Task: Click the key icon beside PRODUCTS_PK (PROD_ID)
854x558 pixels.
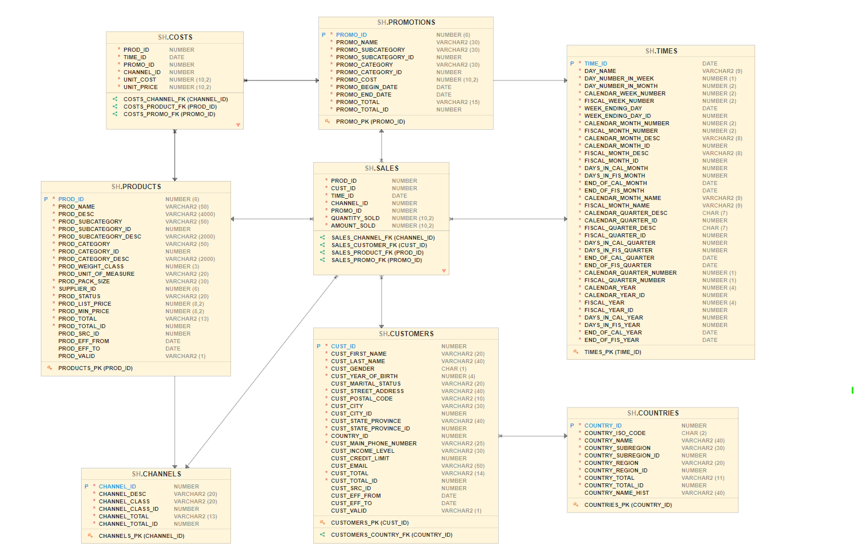Action: [x=49, y=368]
